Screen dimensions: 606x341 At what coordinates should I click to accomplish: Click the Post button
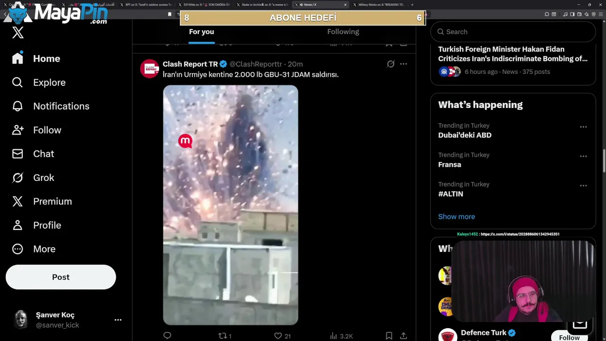tap(61, 277)
